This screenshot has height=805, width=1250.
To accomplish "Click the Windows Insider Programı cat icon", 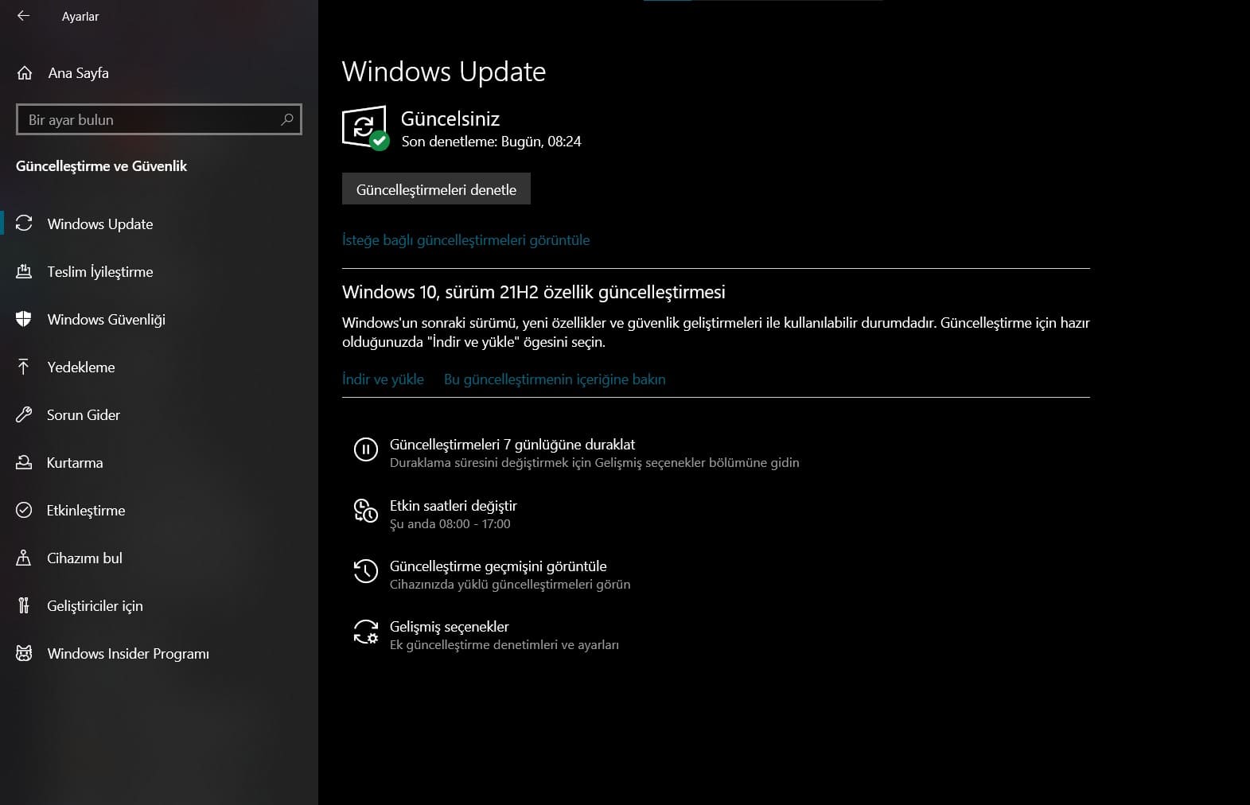I will pyautogui.click(x=24, y=653).
